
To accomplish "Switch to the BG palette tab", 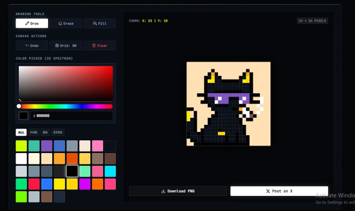I will pos(45,133).
